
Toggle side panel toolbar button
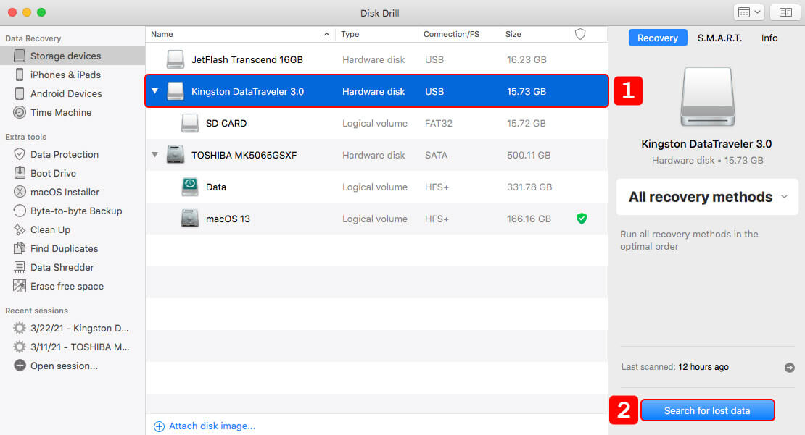(x=785, y=12)
